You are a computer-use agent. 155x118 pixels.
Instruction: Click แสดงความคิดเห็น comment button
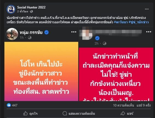point(79,113)
